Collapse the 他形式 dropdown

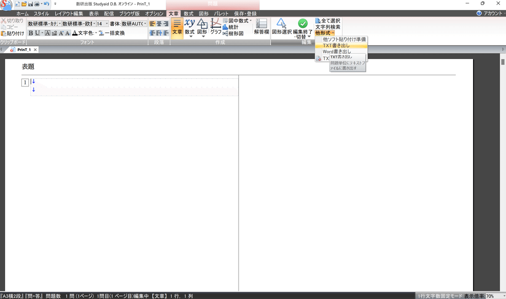click(x=325, y=33)
